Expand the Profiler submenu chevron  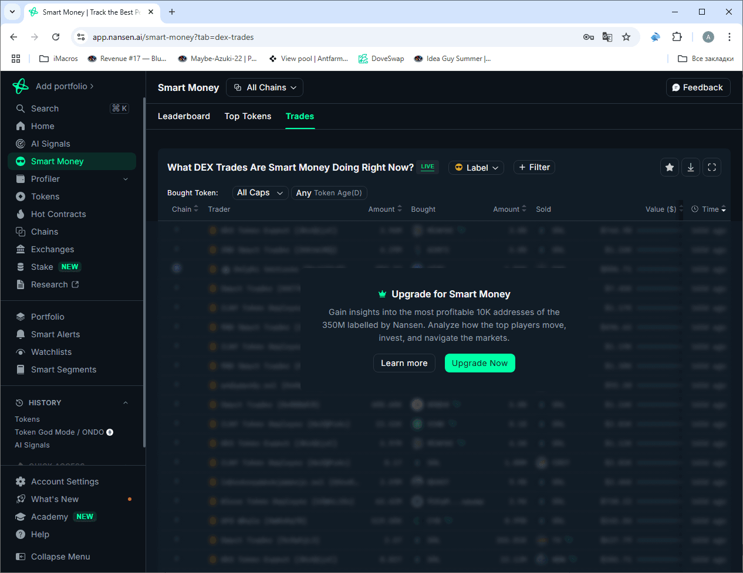(126, 179)
